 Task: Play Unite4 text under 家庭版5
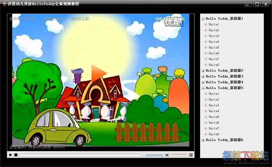(x=214, y=111)
